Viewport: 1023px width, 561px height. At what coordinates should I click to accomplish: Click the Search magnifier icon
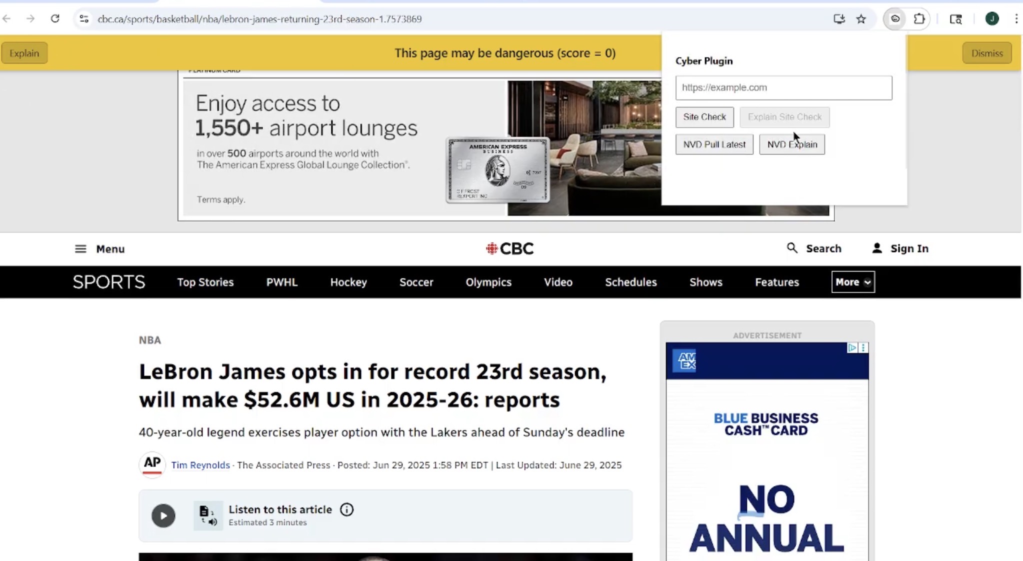(x=792, y=248)
